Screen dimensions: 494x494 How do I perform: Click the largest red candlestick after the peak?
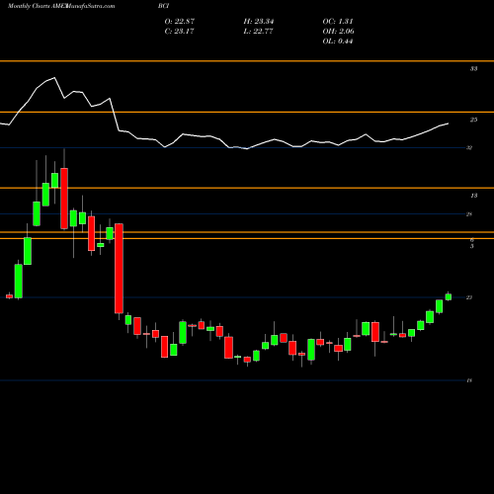tap(119, 269)
